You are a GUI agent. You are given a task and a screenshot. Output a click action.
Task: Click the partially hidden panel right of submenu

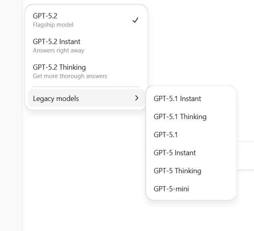(246, 156)
